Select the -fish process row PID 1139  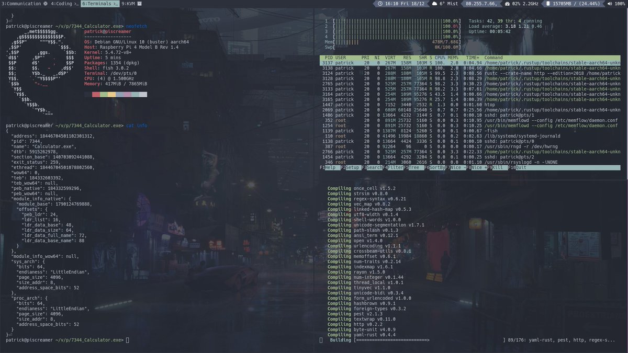click(470, 131)
